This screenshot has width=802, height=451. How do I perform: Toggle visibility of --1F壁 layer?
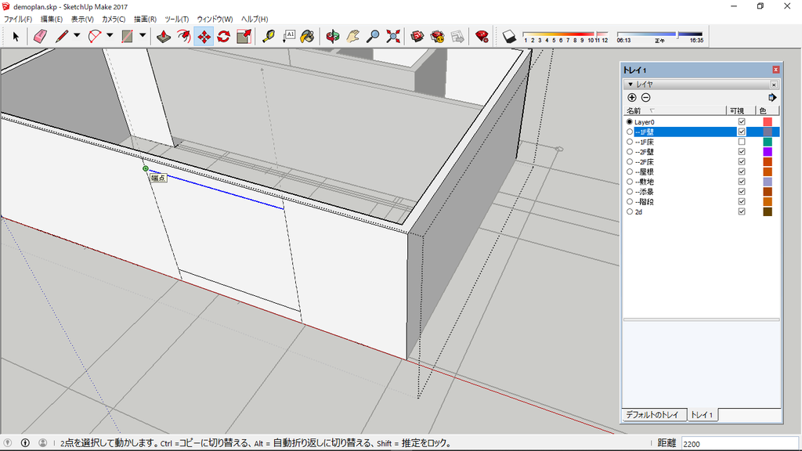click(x=742, y=132)
